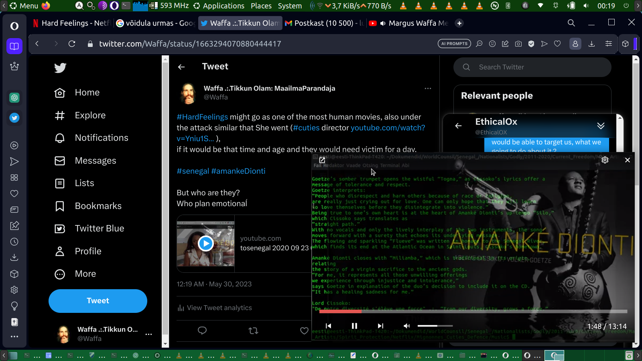Go back in the EthicalOx chat

tap(458, 126)
